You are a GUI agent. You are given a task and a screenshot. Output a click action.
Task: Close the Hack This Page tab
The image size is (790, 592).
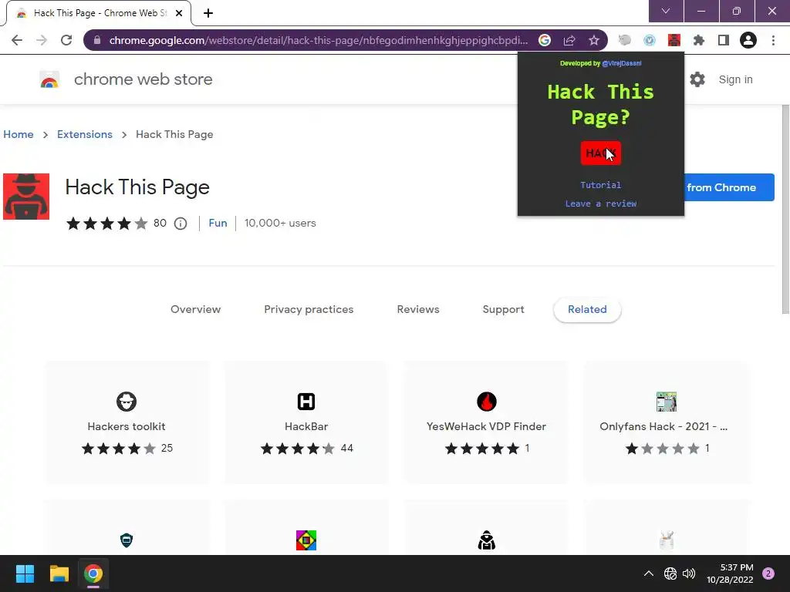pos(179,13)
